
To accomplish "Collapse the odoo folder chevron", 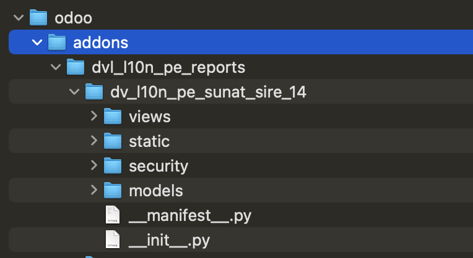I will 19,19.
